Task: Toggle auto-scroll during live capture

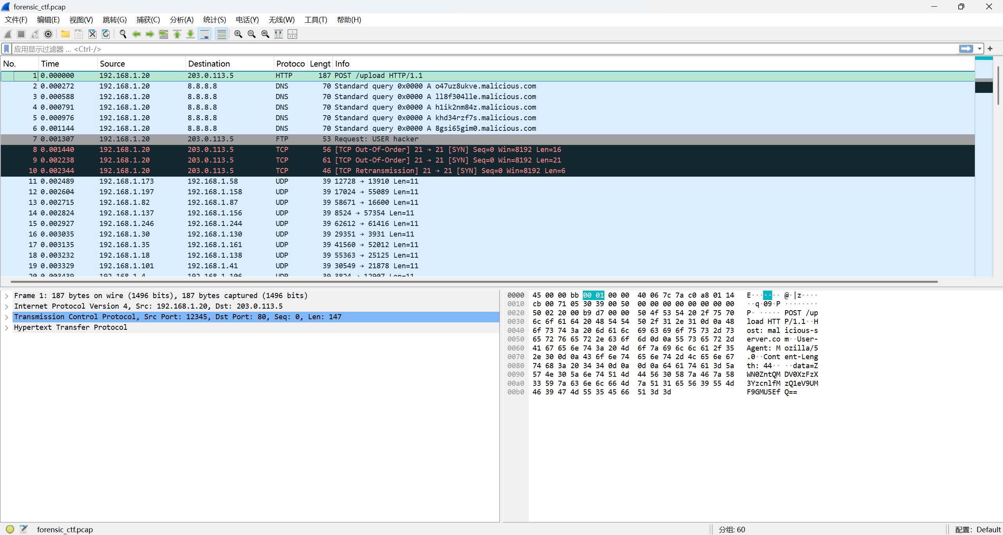Action: click(205, 34)
